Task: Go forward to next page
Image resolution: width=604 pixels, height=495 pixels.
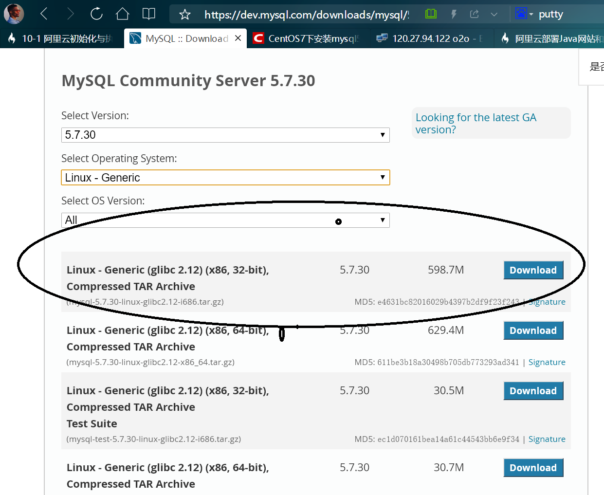Action: coord(71,14)
